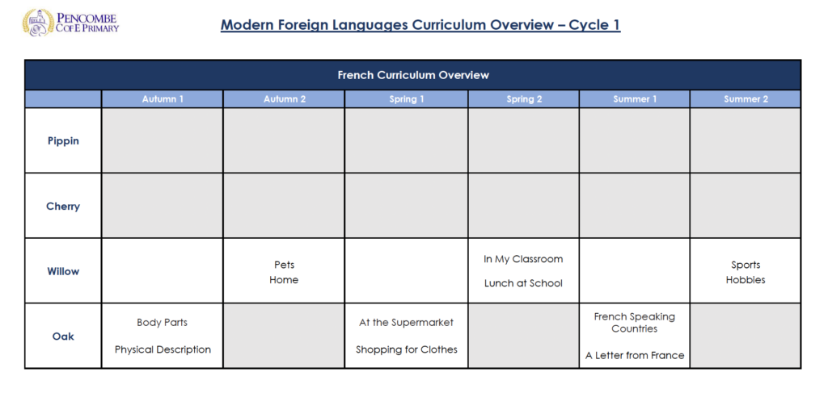Click the Pippin row label

[63, 140]
